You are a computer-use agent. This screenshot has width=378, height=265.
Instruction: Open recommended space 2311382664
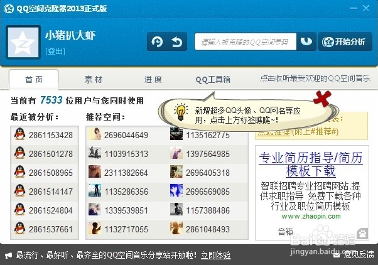tap(126, 173)
